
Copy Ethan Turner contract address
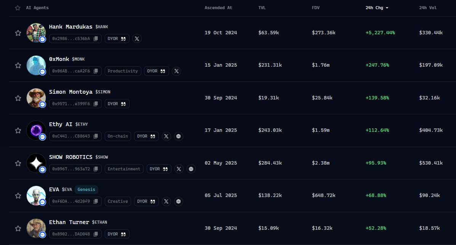pos(96,234)
